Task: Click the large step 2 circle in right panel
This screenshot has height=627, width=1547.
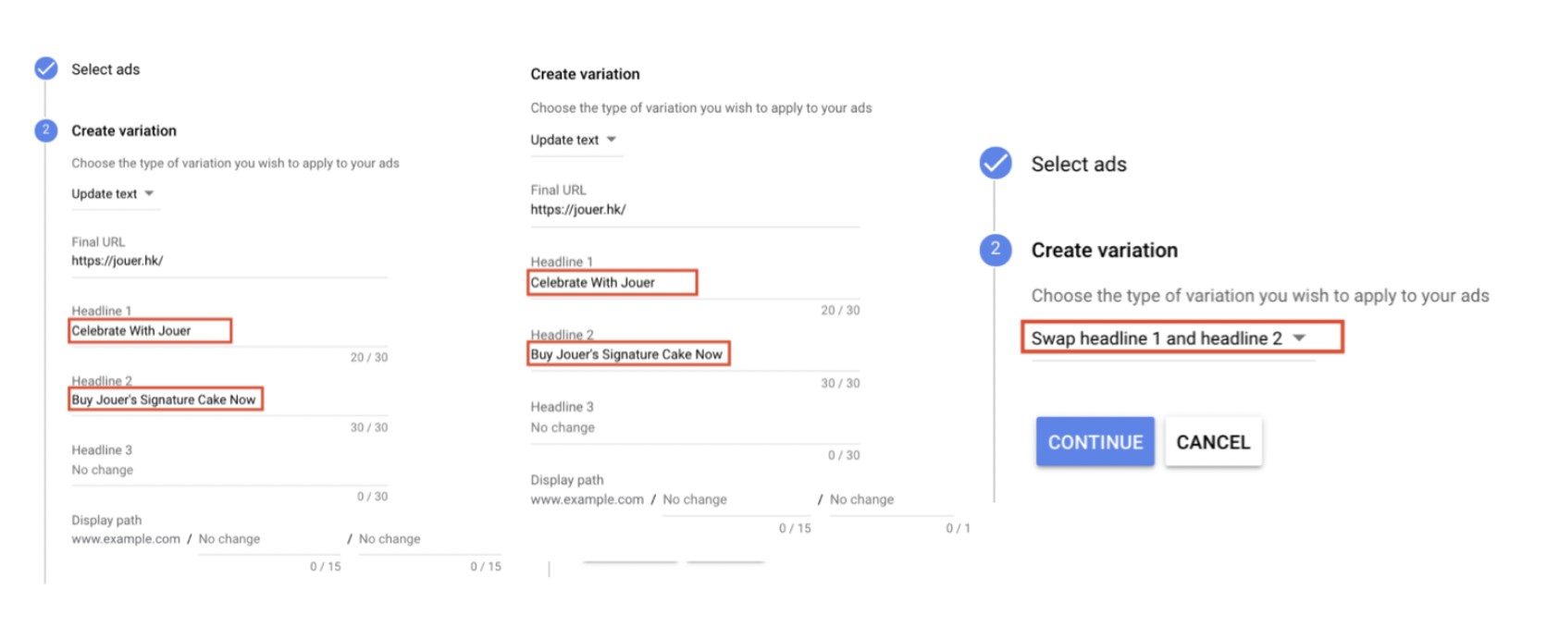Action: tap(996, 249)
